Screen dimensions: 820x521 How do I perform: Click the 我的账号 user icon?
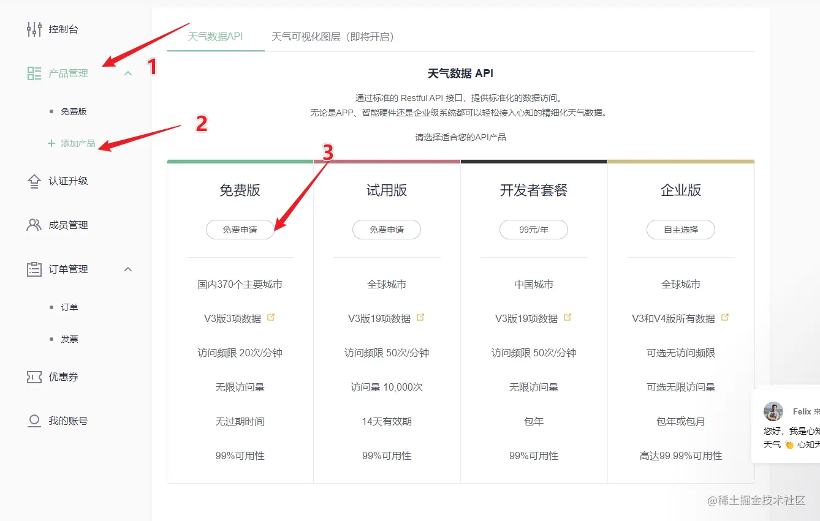(x=34, y=421)
